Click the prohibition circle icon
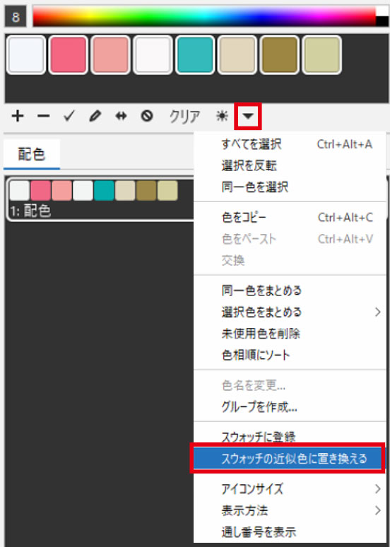The width and height of the screenshot is (390, 547). coord(147,116)
